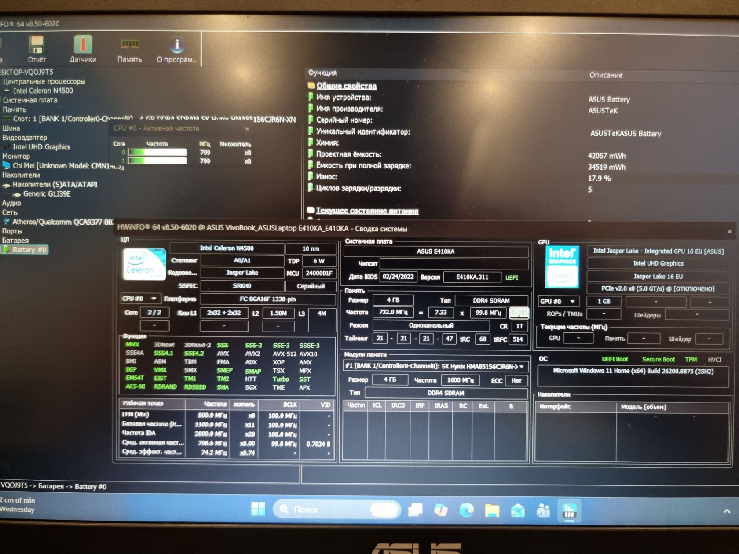This screenshot has width=739, height=554.
Task: Select Battery #0 in the tree
Action: click(25, 250)
